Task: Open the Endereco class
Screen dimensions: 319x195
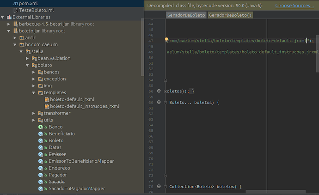Action: (x=59, y=168)
